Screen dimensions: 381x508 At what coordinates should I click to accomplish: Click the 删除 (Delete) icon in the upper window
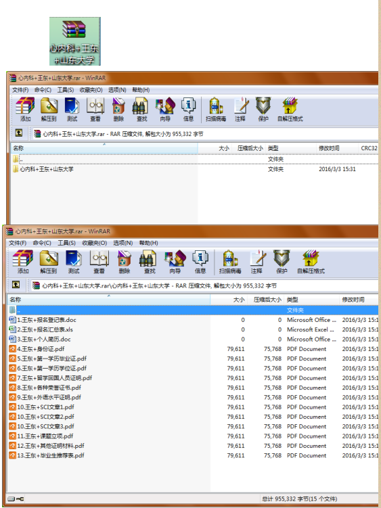118,109
